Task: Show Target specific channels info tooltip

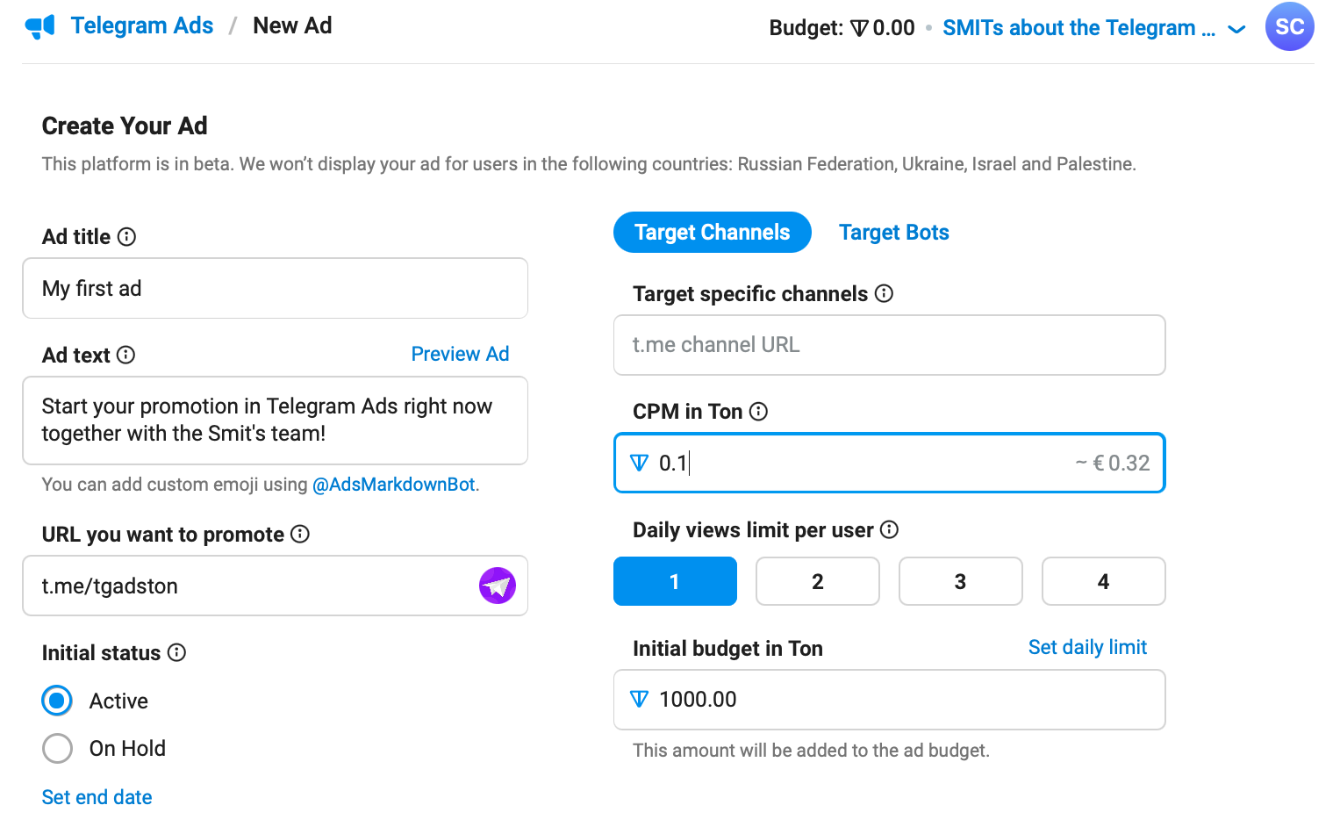Action: pyautogui.click(x=884, y=293)
